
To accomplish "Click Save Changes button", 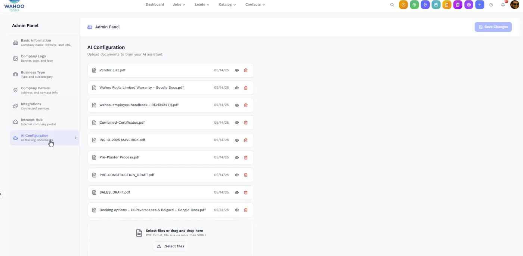I will point(493,27).
